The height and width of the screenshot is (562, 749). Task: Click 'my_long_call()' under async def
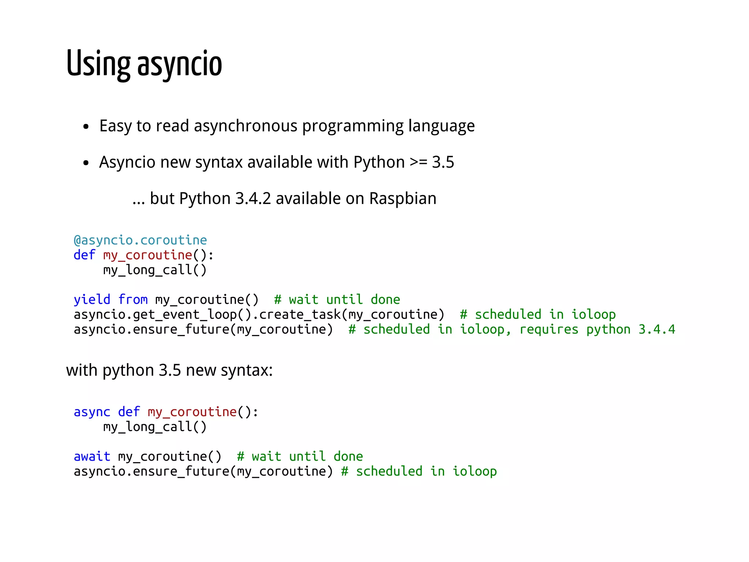pos(155,427)
